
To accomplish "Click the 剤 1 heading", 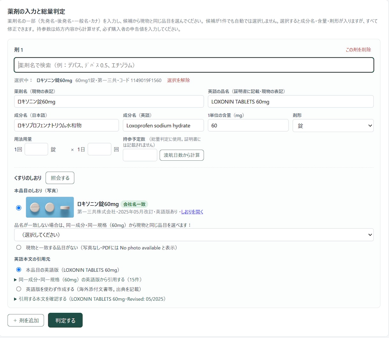I will coord(19,50).
